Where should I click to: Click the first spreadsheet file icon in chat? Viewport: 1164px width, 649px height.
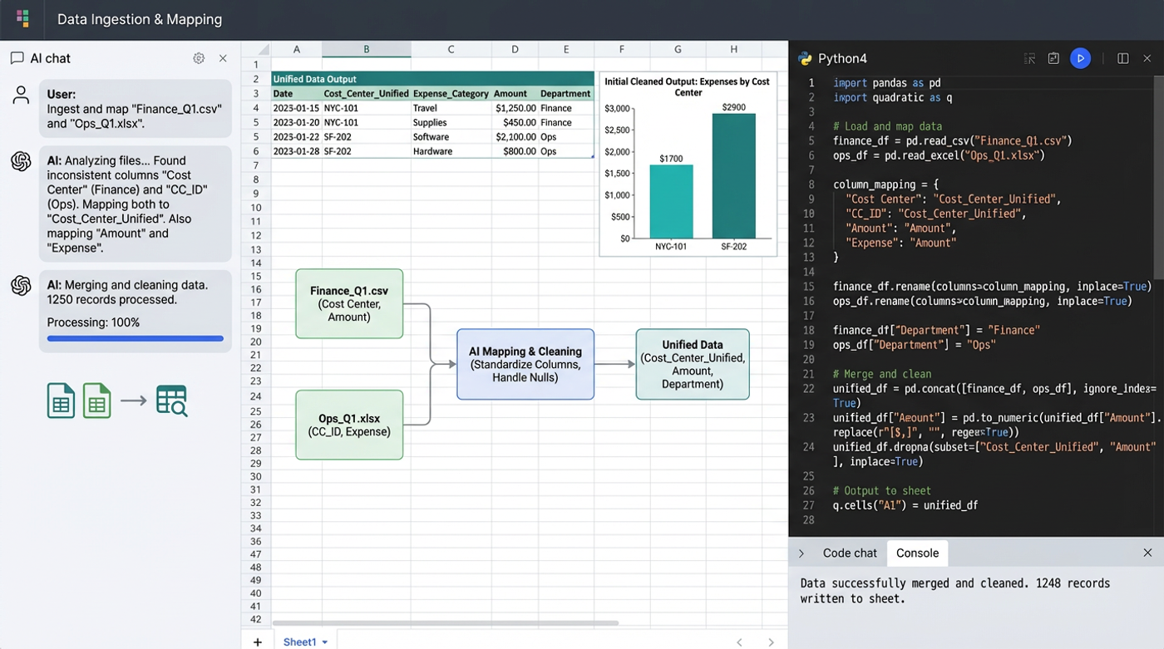pyautogui.click(x=61, y=401)
